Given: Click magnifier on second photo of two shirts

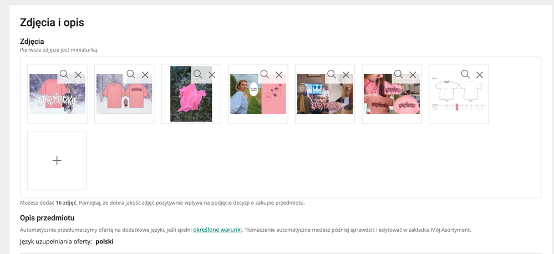Looking at the screenshot, I should click(131, 74).
